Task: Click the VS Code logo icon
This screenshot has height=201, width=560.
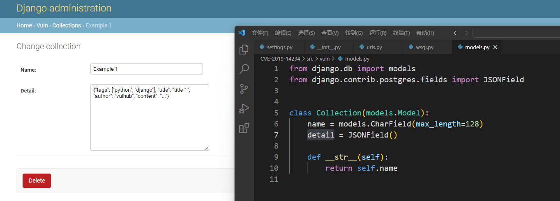Action: (x=242, y=33)
